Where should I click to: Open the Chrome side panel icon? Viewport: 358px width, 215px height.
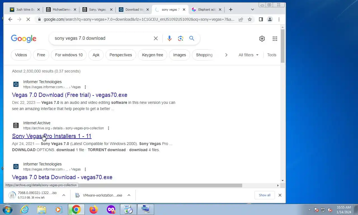pyautogui.click(x=261, y=19)
